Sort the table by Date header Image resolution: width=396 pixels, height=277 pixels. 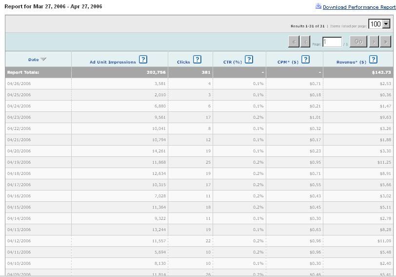tap(33, 60)
